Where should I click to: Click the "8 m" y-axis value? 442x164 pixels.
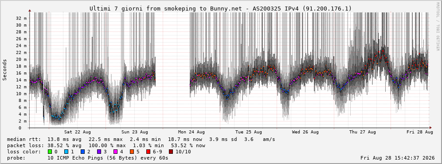click(23, 101)
